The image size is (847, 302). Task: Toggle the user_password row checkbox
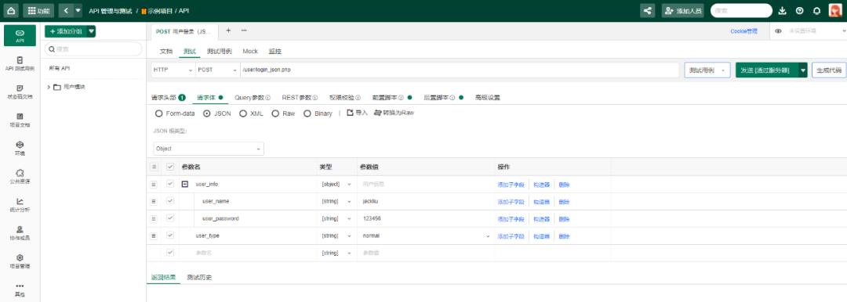[x=170, y=218]
